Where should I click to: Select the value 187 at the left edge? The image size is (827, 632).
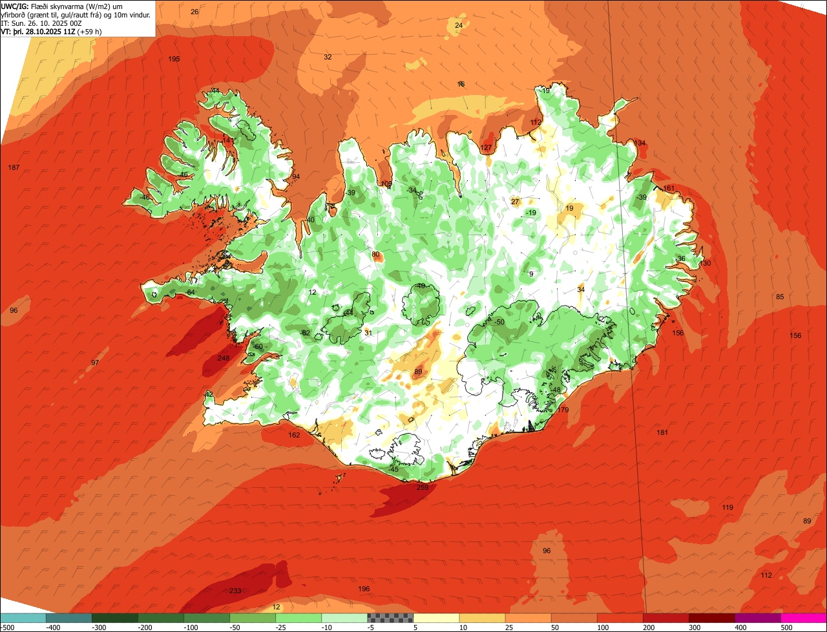[x=14, y=167]
